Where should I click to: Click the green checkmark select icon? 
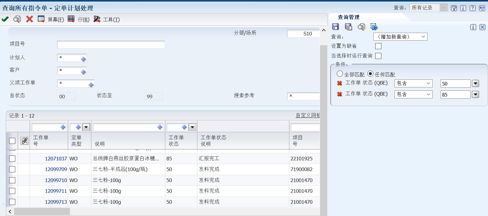(5, 19)
